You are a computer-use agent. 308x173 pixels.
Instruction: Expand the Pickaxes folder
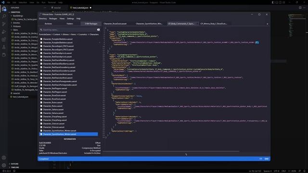[17, 26]
